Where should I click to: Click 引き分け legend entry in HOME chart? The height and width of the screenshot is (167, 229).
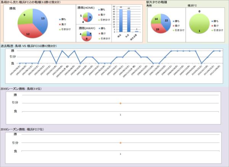(104, 20)
